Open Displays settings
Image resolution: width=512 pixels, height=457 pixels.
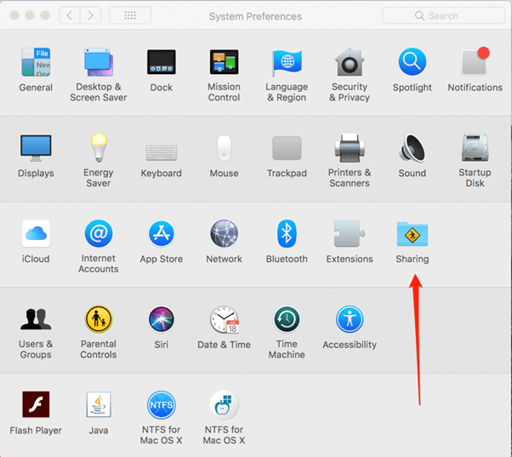click(x=36, y=148)
